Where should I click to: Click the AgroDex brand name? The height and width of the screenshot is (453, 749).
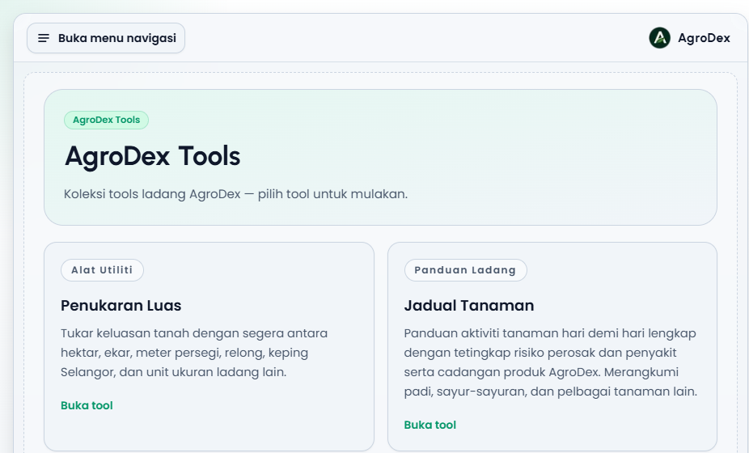pyautogui.click(x=704, y=38)
